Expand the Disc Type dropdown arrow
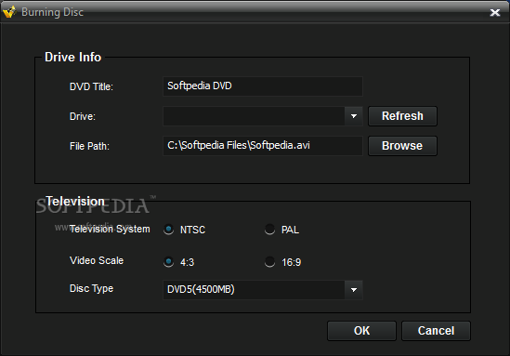The width and height of the screenshot is (510, 356). [354, 290]
